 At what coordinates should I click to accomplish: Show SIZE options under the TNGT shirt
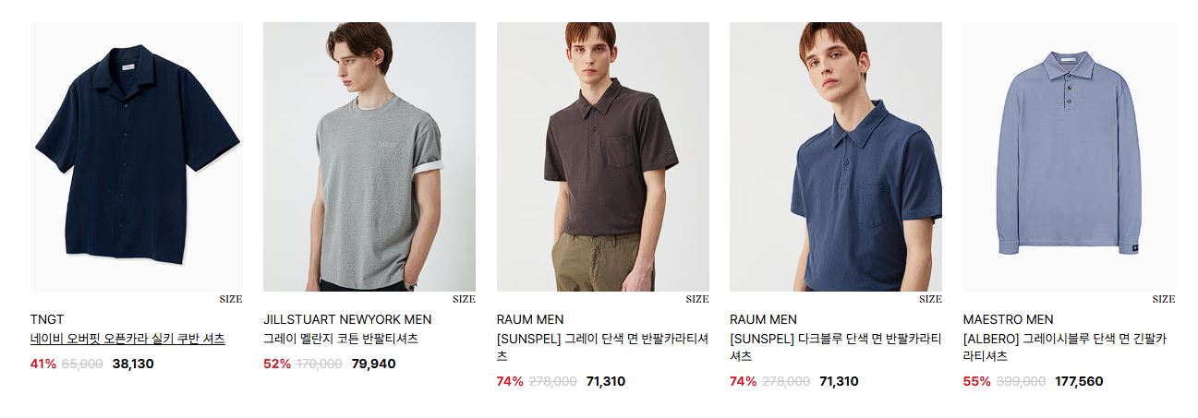click(x=231, y=299)
